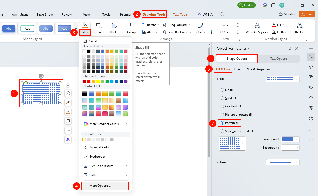Click the WPS AI quick icon beside shape

coord(68,140)
